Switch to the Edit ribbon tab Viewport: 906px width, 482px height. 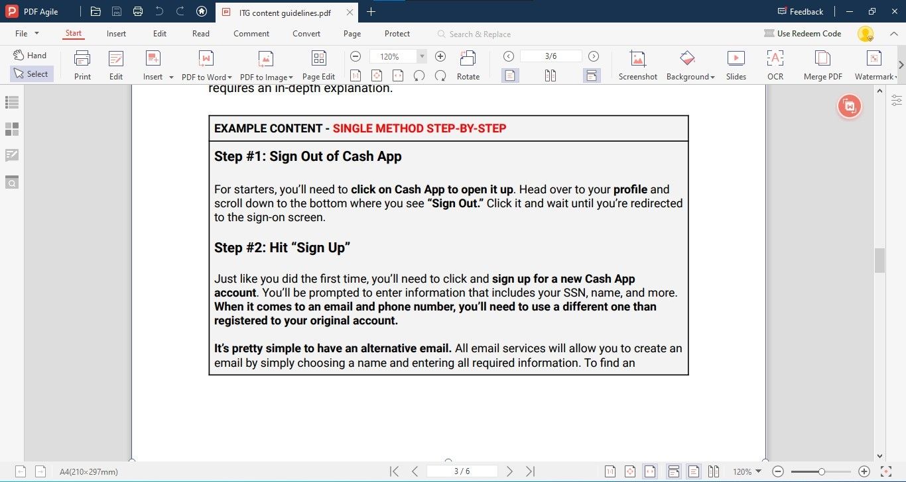point(160,34)
